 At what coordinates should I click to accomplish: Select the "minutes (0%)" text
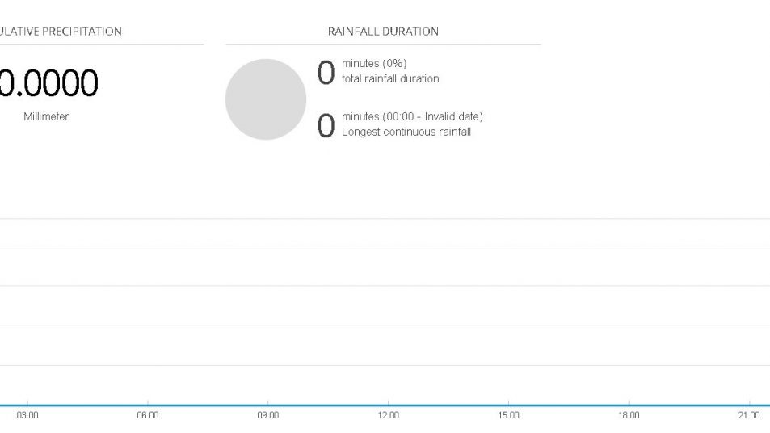(374, 64)
